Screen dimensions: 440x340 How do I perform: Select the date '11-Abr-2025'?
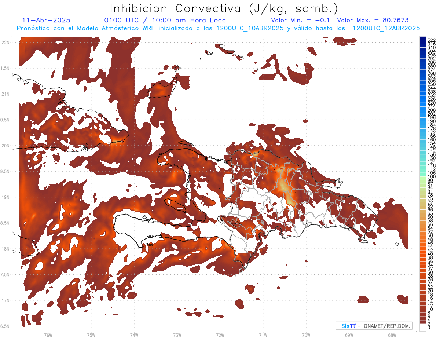[46, 20]
